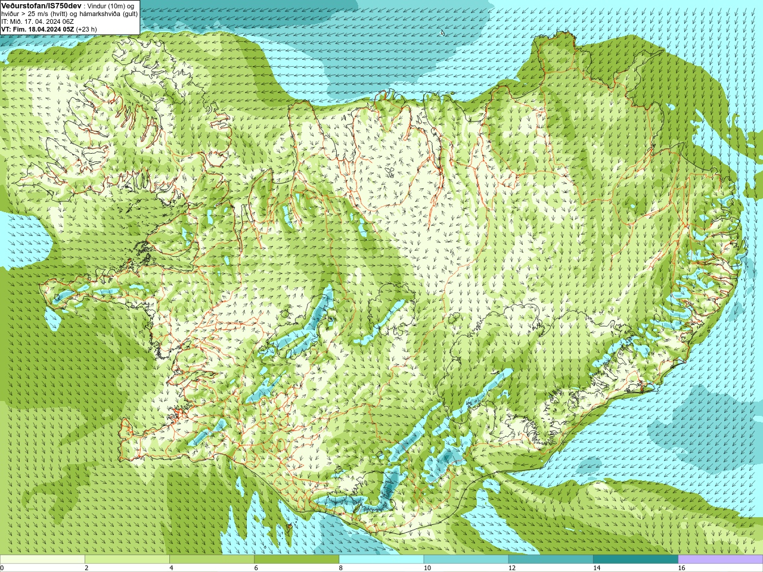The height and width of the screenshot is (572, 763).
Task: Click the dark teal 14–16 m/s legend swatch
Action: click(635, 559)
